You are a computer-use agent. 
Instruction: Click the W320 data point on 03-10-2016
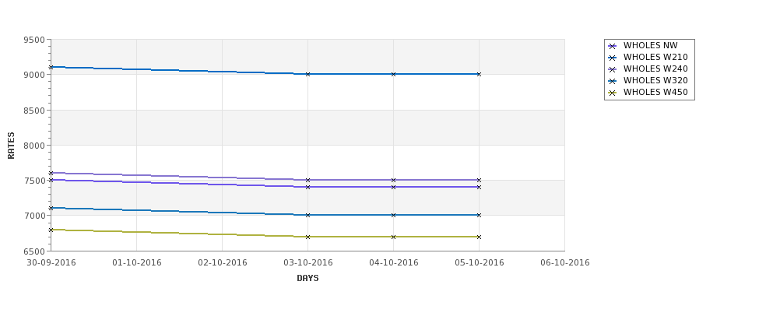[x=307, y=215]
